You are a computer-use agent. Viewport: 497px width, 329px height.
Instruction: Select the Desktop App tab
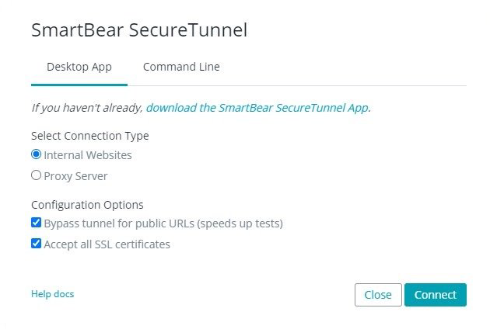click(79, 67)
